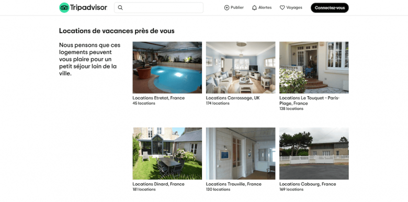Open the Etretat indoor pool photo
This screenshot has height=202, width=408.
[167, 68]
